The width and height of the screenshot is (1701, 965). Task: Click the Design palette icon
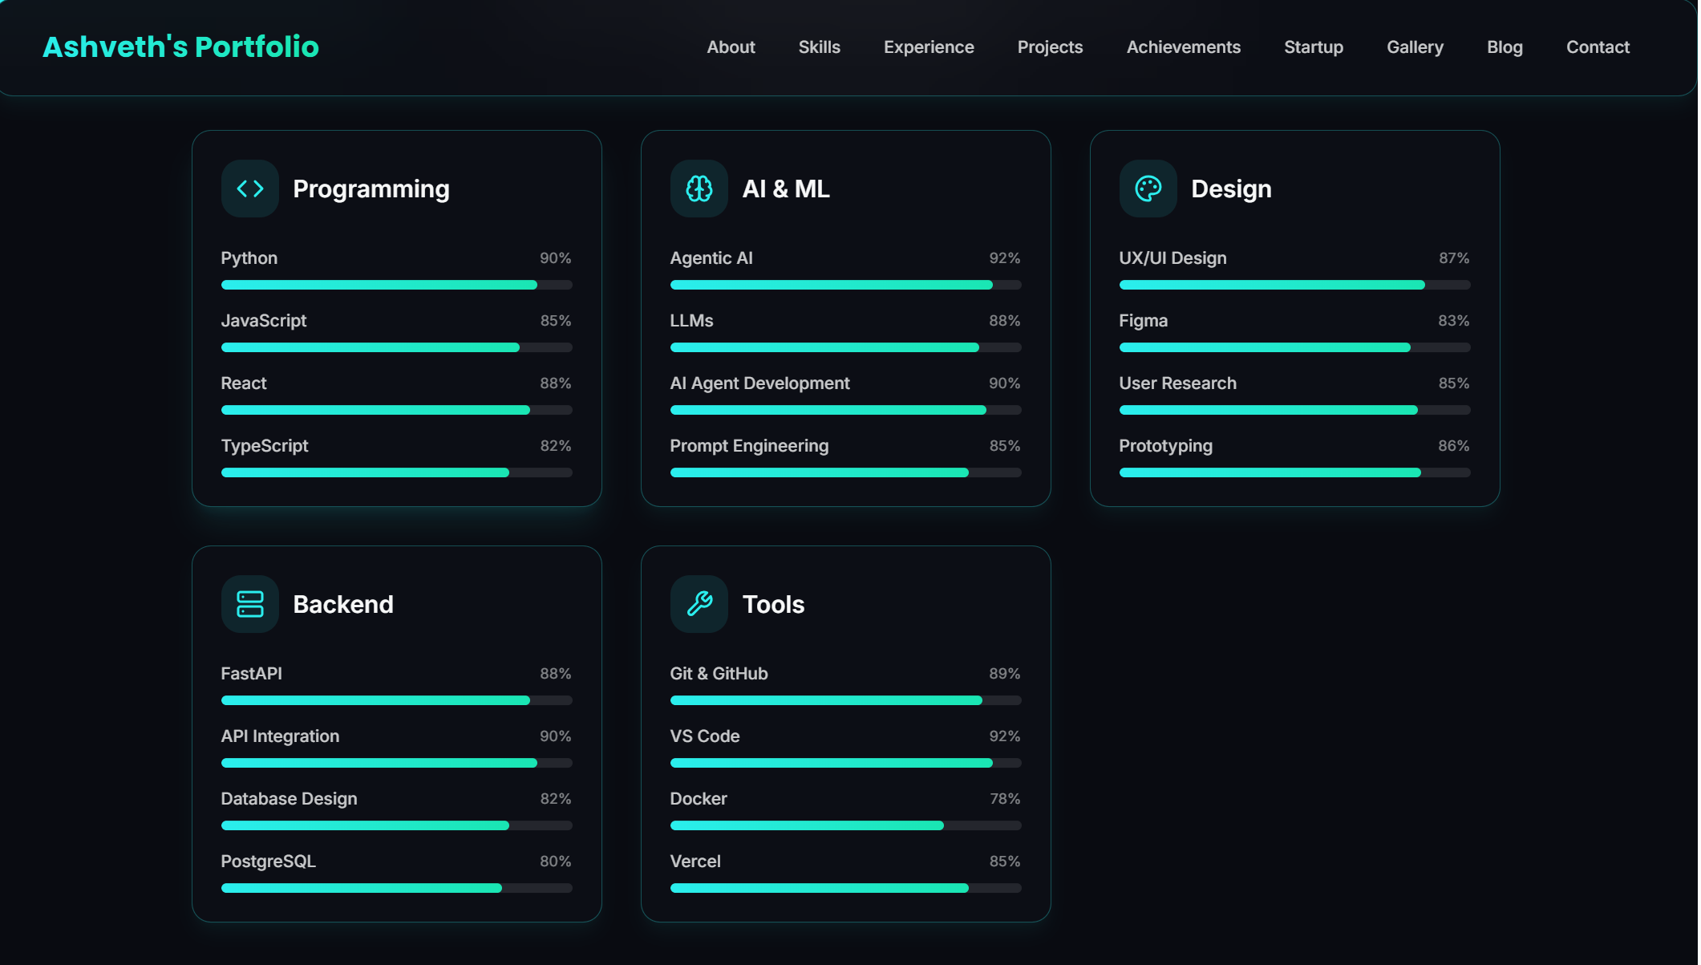click(x=1148, y=189)
